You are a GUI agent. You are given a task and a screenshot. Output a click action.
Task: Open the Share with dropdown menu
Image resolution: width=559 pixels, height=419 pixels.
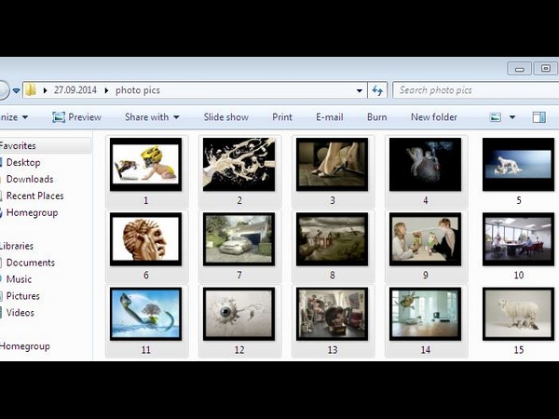tap(152, 117)
